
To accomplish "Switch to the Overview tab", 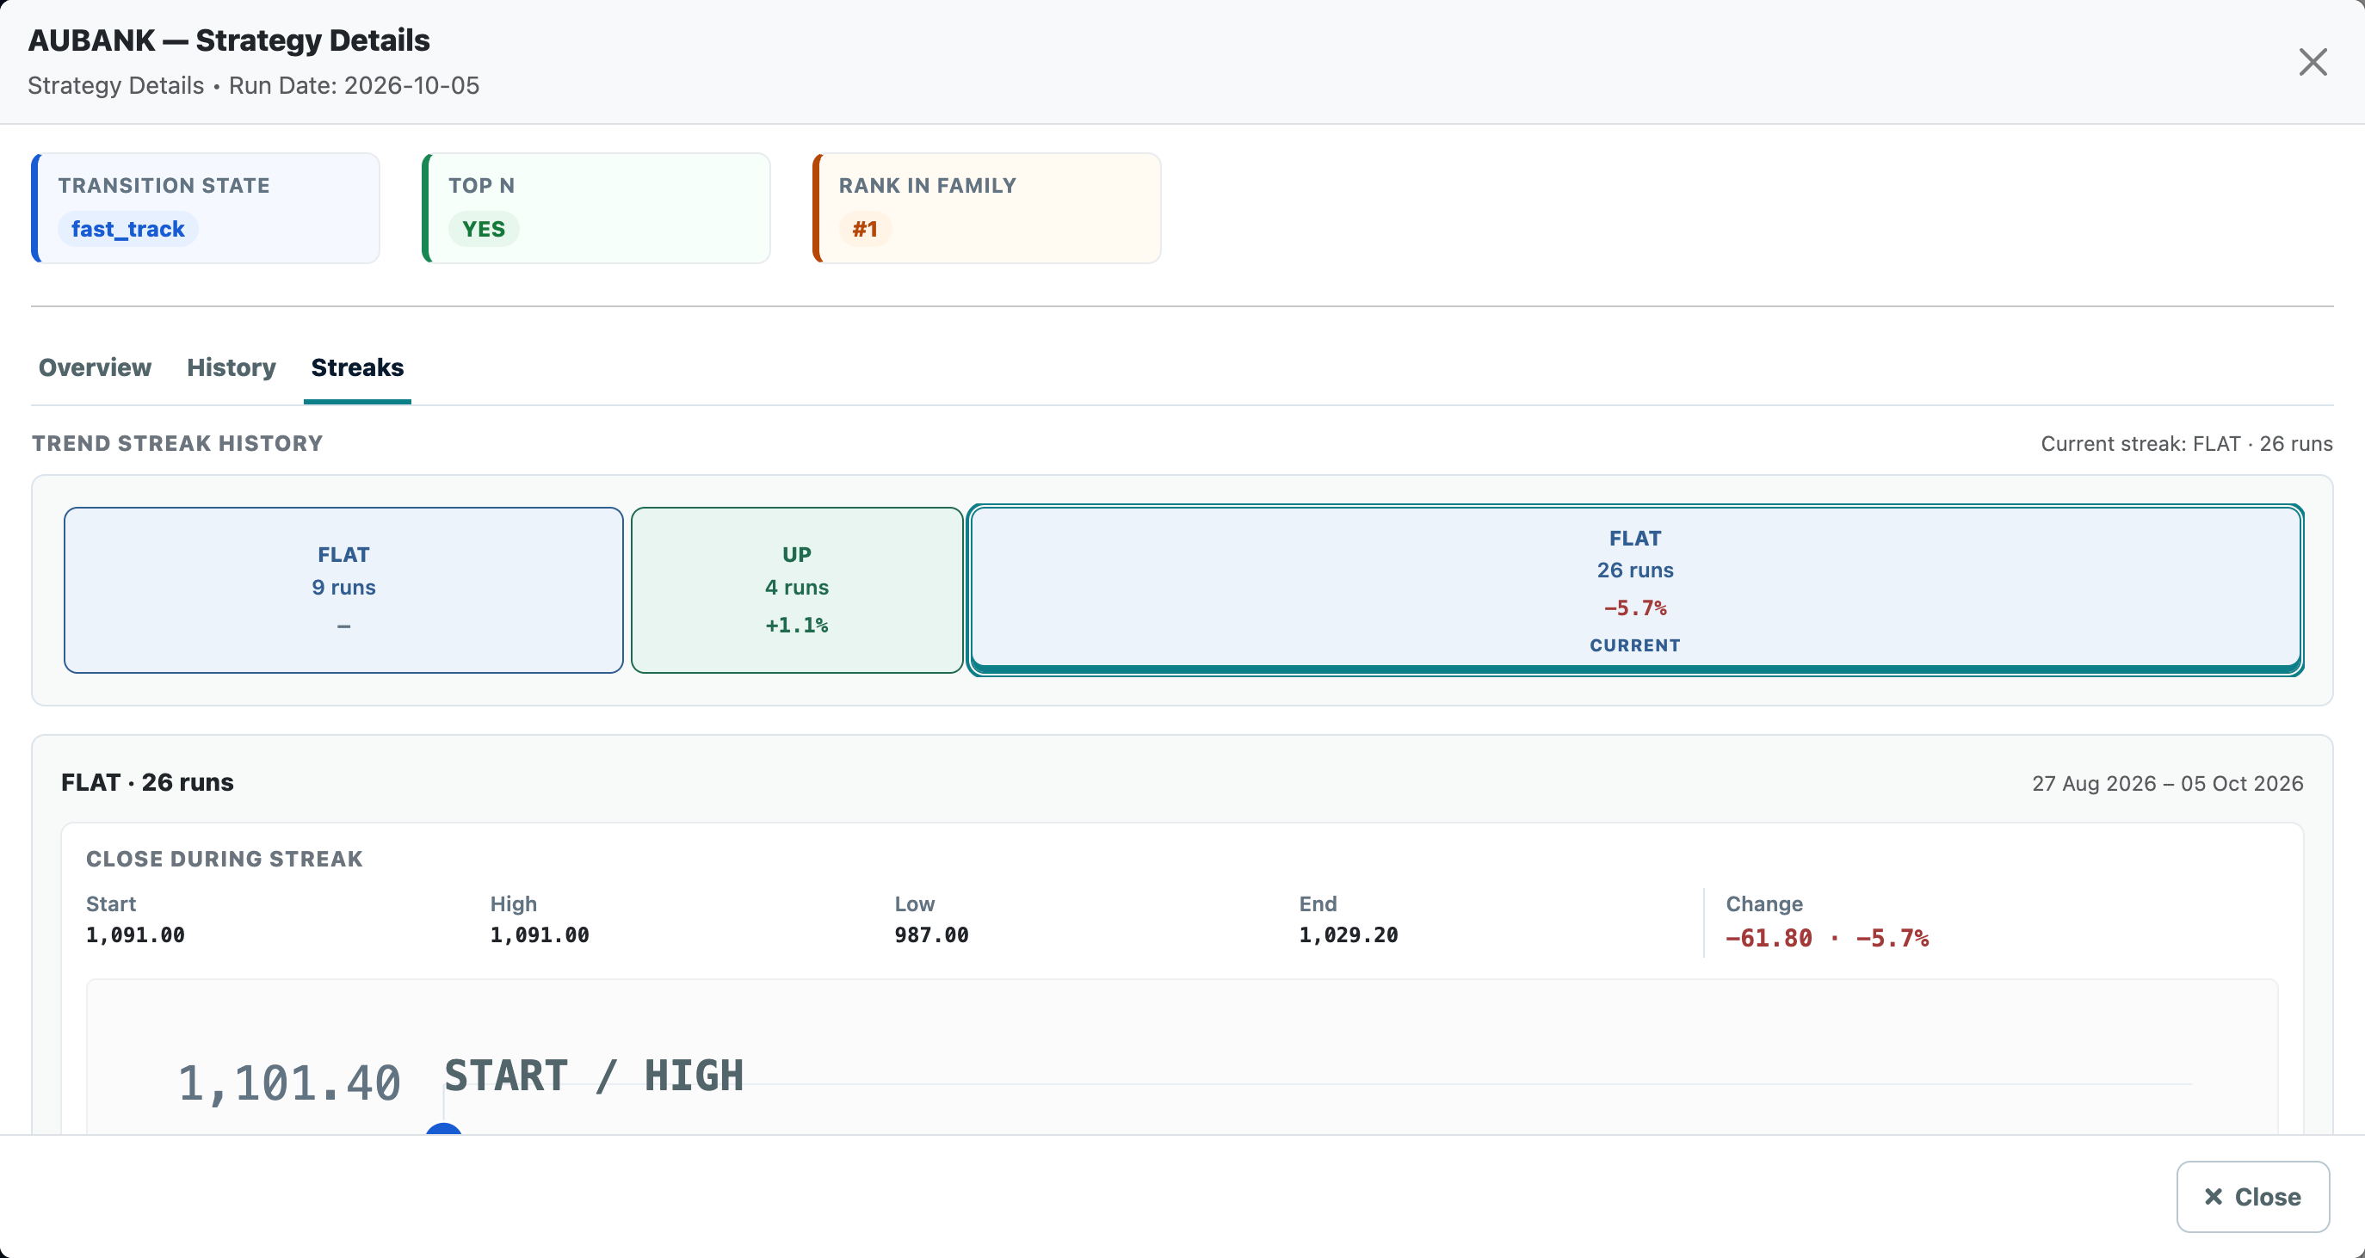I will pyautogui.click(x=95, y=367).
